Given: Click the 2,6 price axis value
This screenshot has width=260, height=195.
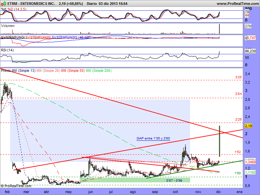Looking at the screenshot, I should [x=247, y=108].
